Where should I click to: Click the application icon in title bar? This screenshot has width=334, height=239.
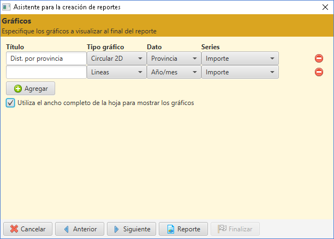[x=6, y=7]
